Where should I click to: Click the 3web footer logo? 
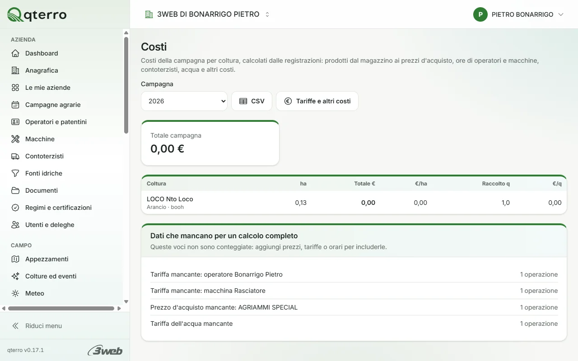point(105,350)
